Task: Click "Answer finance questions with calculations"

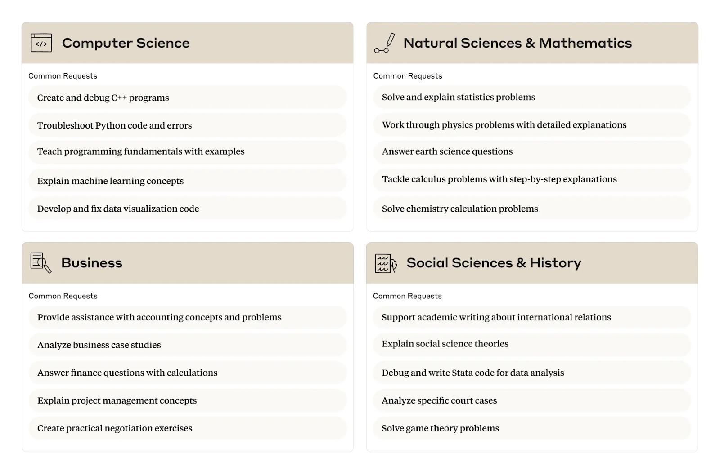Action: click(127, 373)
